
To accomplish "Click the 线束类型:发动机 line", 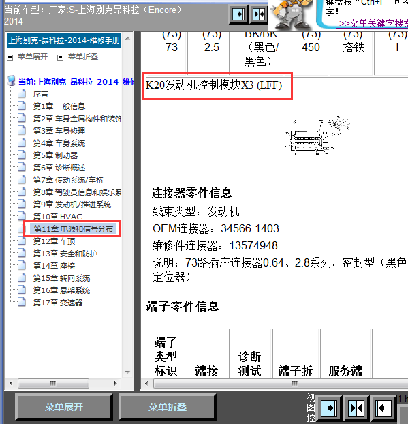I will click(x=195, y=211).
